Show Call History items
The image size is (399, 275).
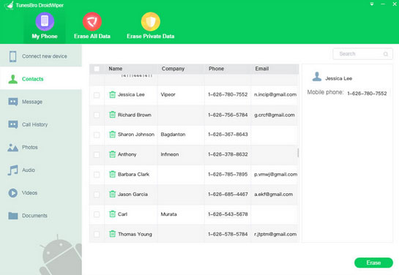(41, 124)
